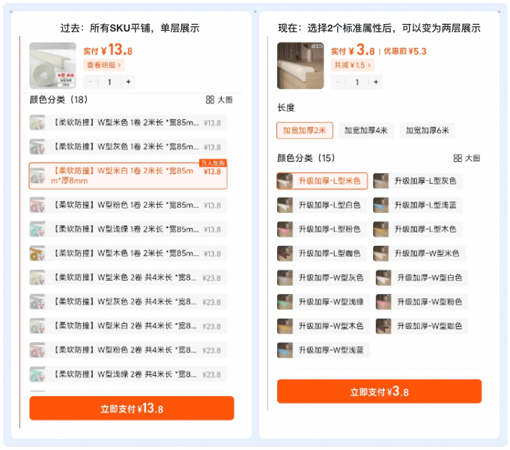Choose color 升级加厚-W型浅绿
Screen dimensions: 510x450
(x=324, y=301)
